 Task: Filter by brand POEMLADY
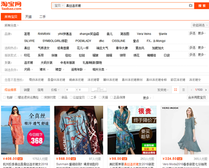click(83, 41)
